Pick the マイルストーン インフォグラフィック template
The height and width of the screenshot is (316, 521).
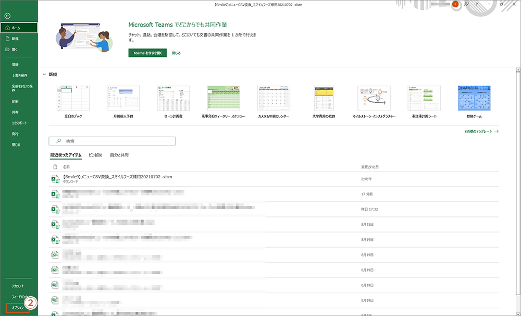(374, 98)
